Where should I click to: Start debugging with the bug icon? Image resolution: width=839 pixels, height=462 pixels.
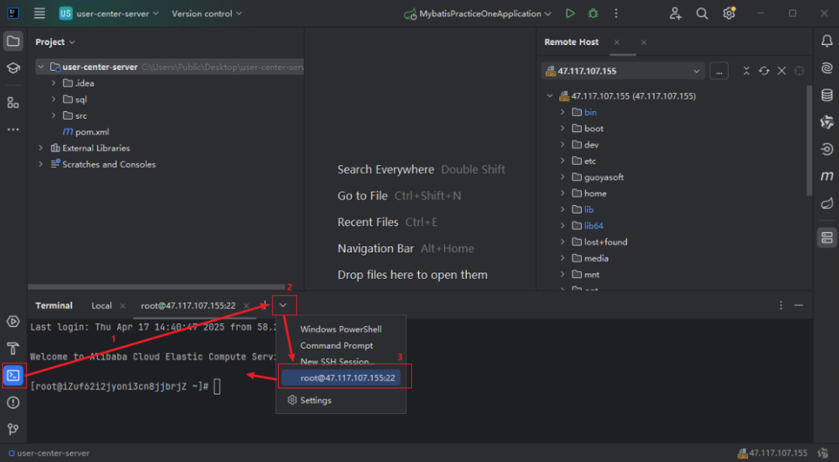coord(593,13)
